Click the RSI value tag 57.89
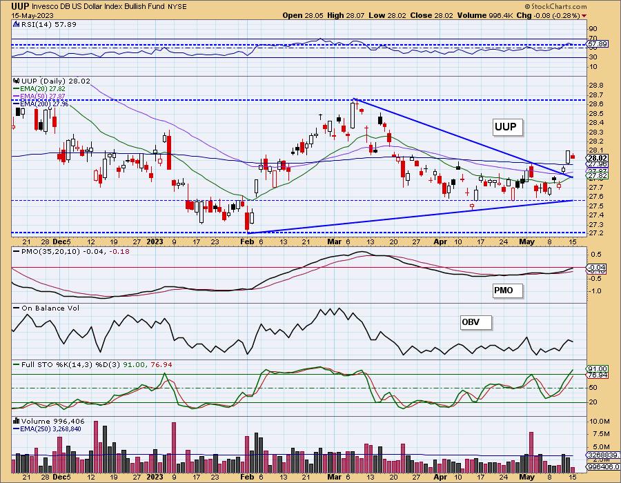This screenshot has height=483, width=621. (598, 44)
